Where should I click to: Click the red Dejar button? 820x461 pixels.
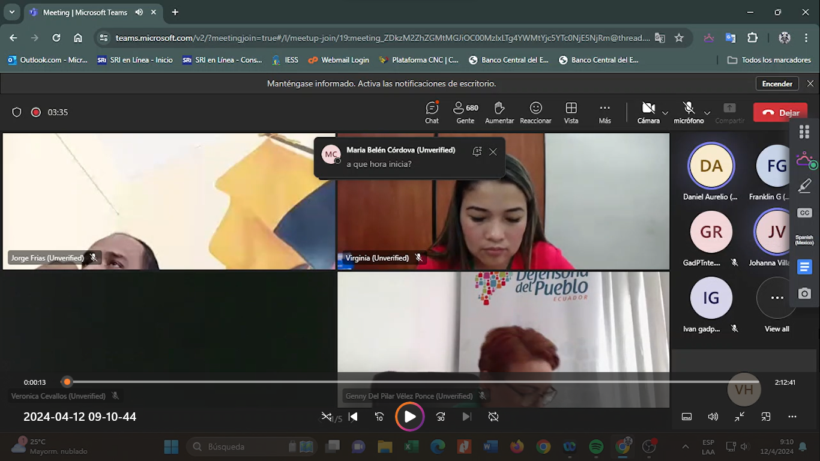[780, 112]
